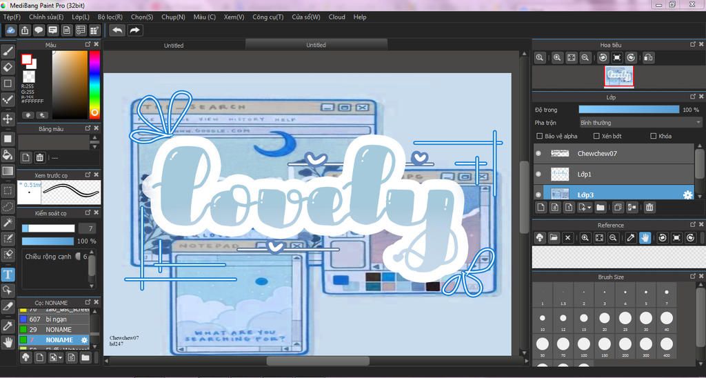The width and height of the screenshot is (706, 378).
Task: Select the Lasso tool
Action: 8,207
